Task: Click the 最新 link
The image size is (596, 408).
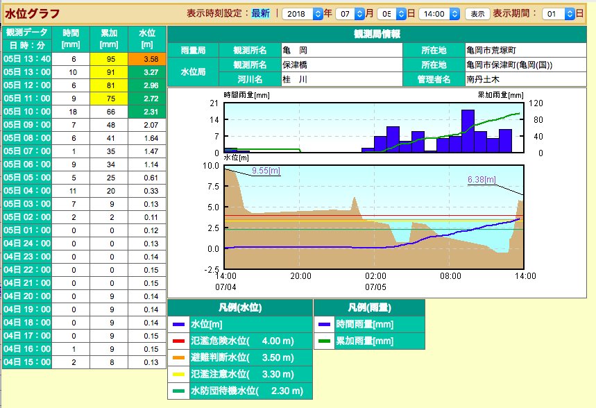Action: 260,13
